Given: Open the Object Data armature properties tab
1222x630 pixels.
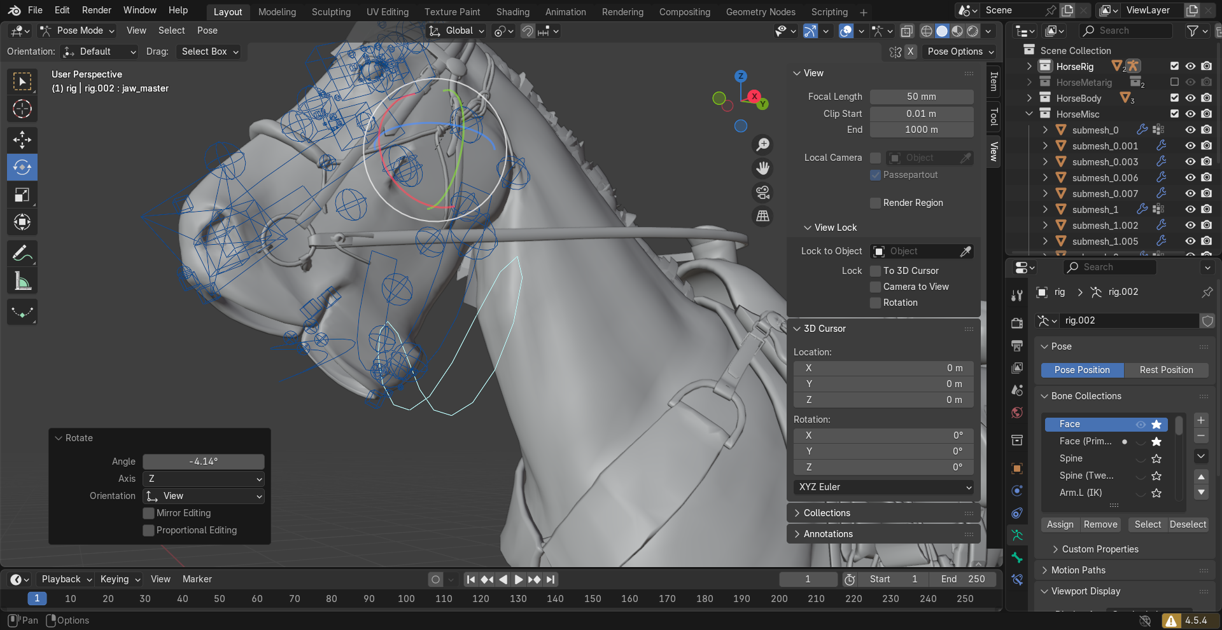Looking at the screenshot, I should 1017,535.
